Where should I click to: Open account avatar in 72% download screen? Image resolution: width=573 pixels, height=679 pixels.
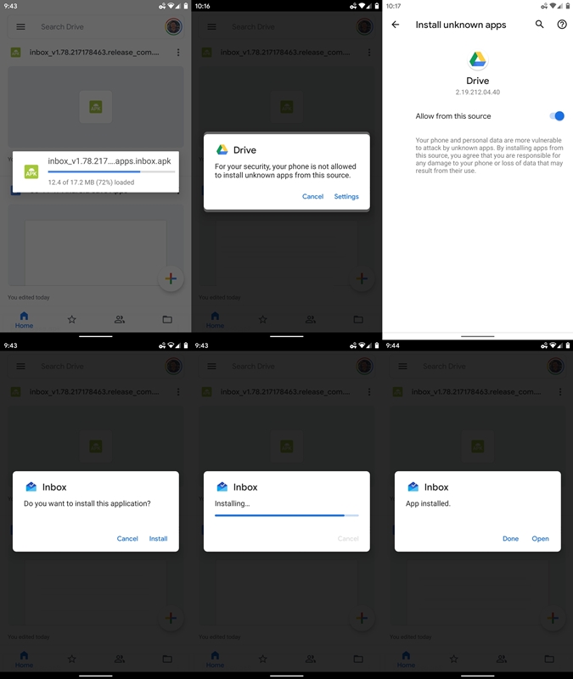click(x=174, y=27)
